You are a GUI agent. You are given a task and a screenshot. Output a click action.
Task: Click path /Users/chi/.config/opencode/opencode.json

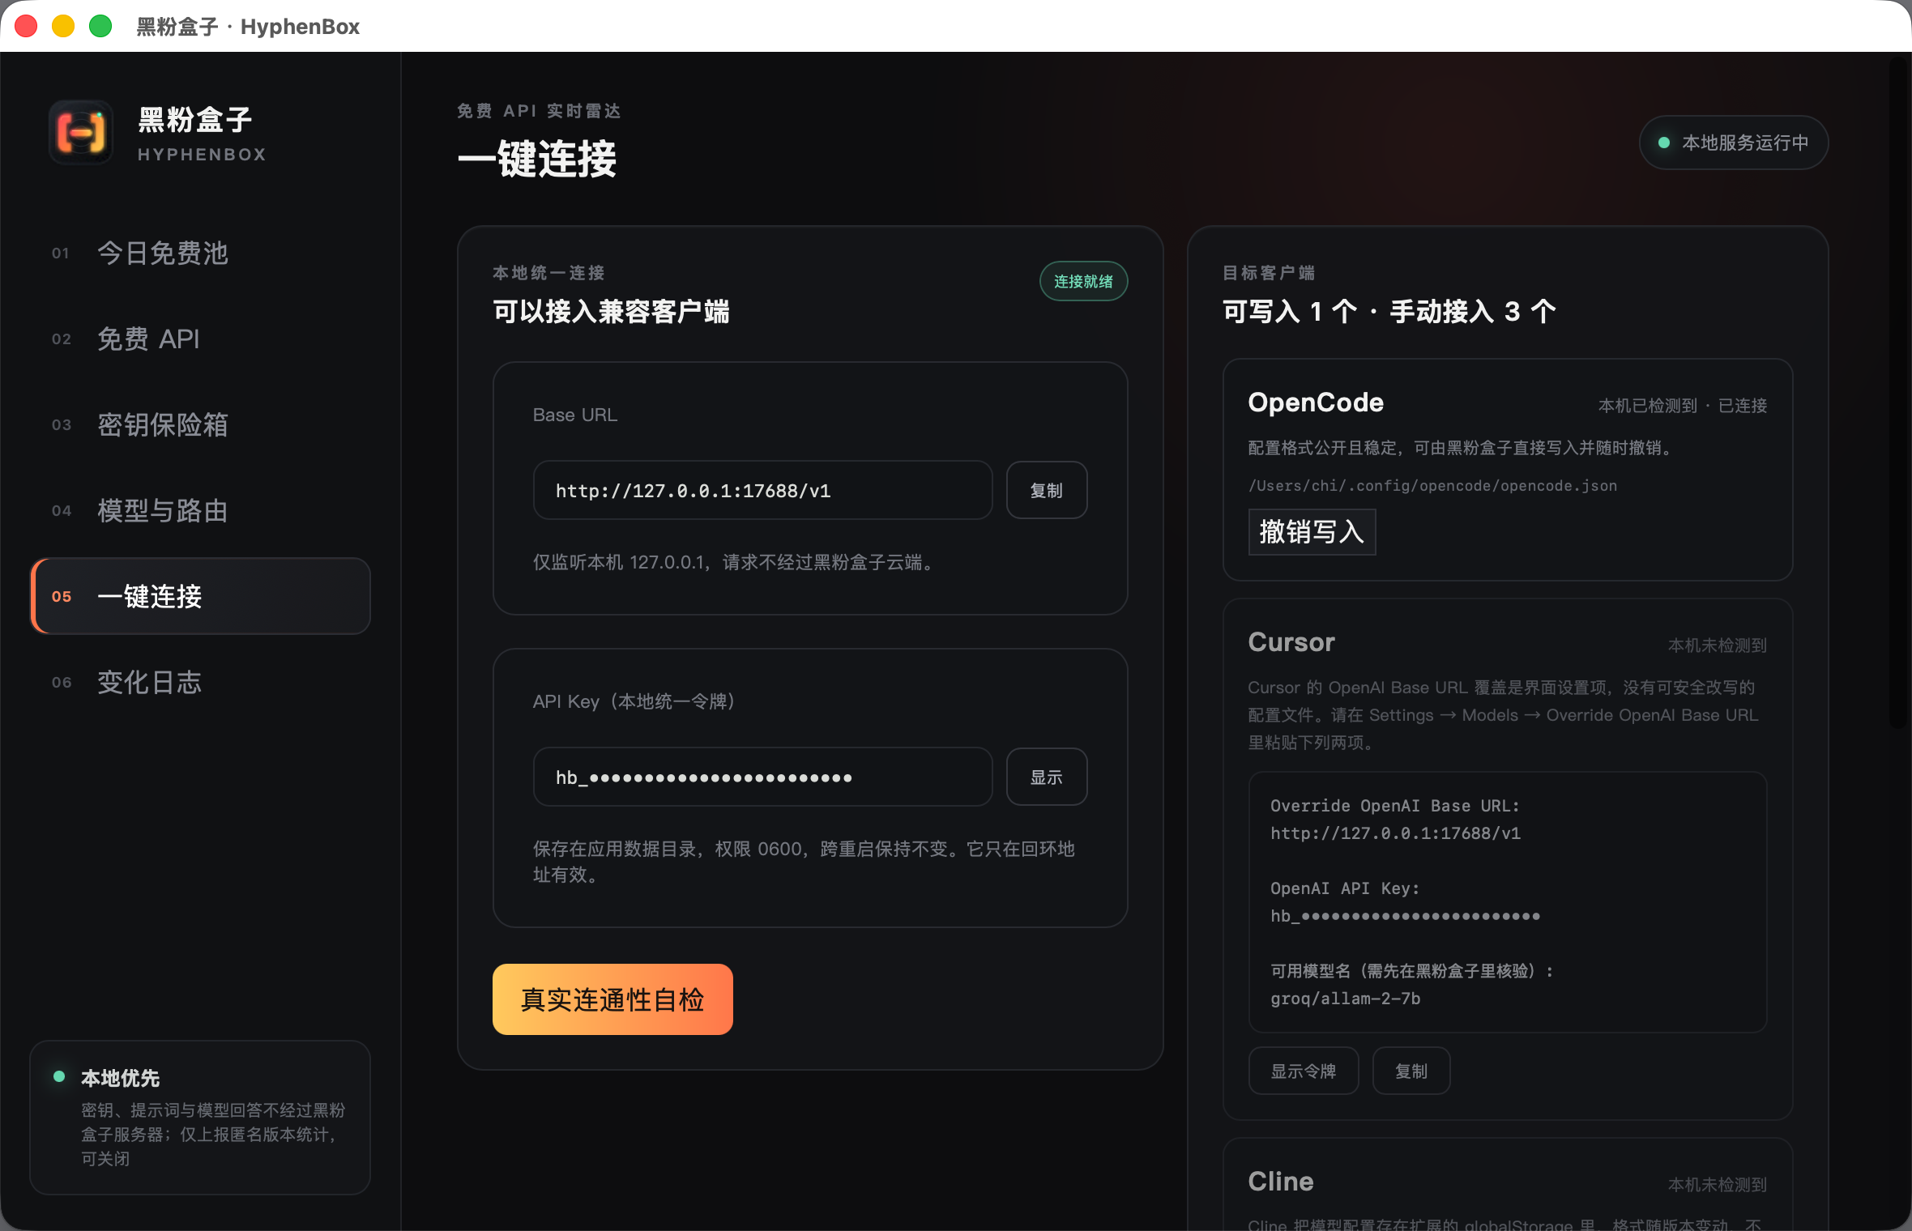click(x=1432, y=486)
